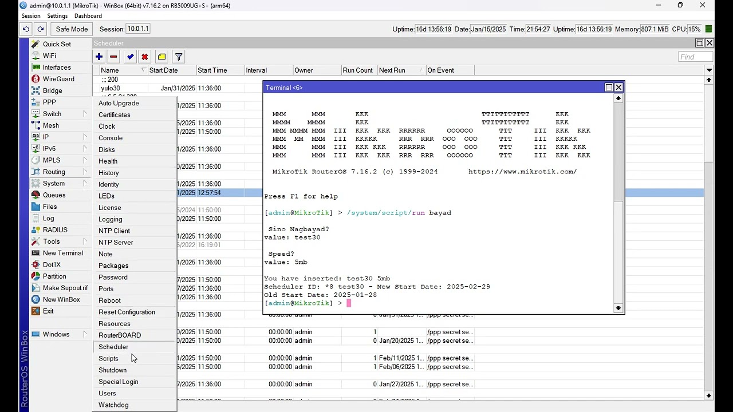Click the blue plus Add icon in Scheduler
Screen dimensions: 733x412
[x=99, y=57]
